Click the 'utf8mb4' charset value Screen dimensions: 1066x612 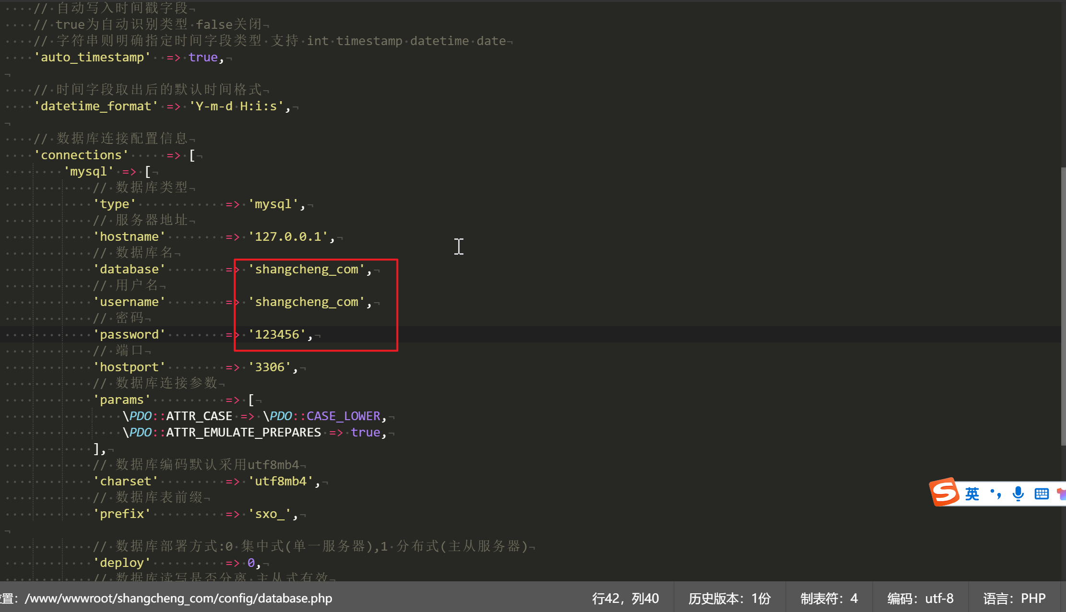click(x=281, y=481)
